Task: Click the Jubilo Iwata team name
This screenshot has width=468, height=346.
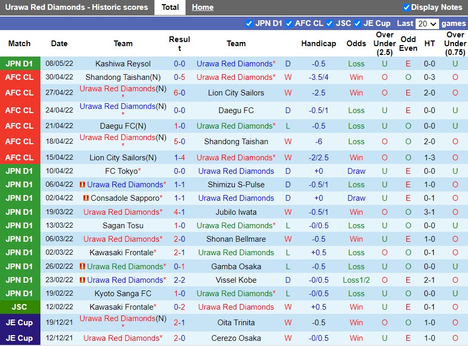Action: pyautogui.click(x=236, y=212)
